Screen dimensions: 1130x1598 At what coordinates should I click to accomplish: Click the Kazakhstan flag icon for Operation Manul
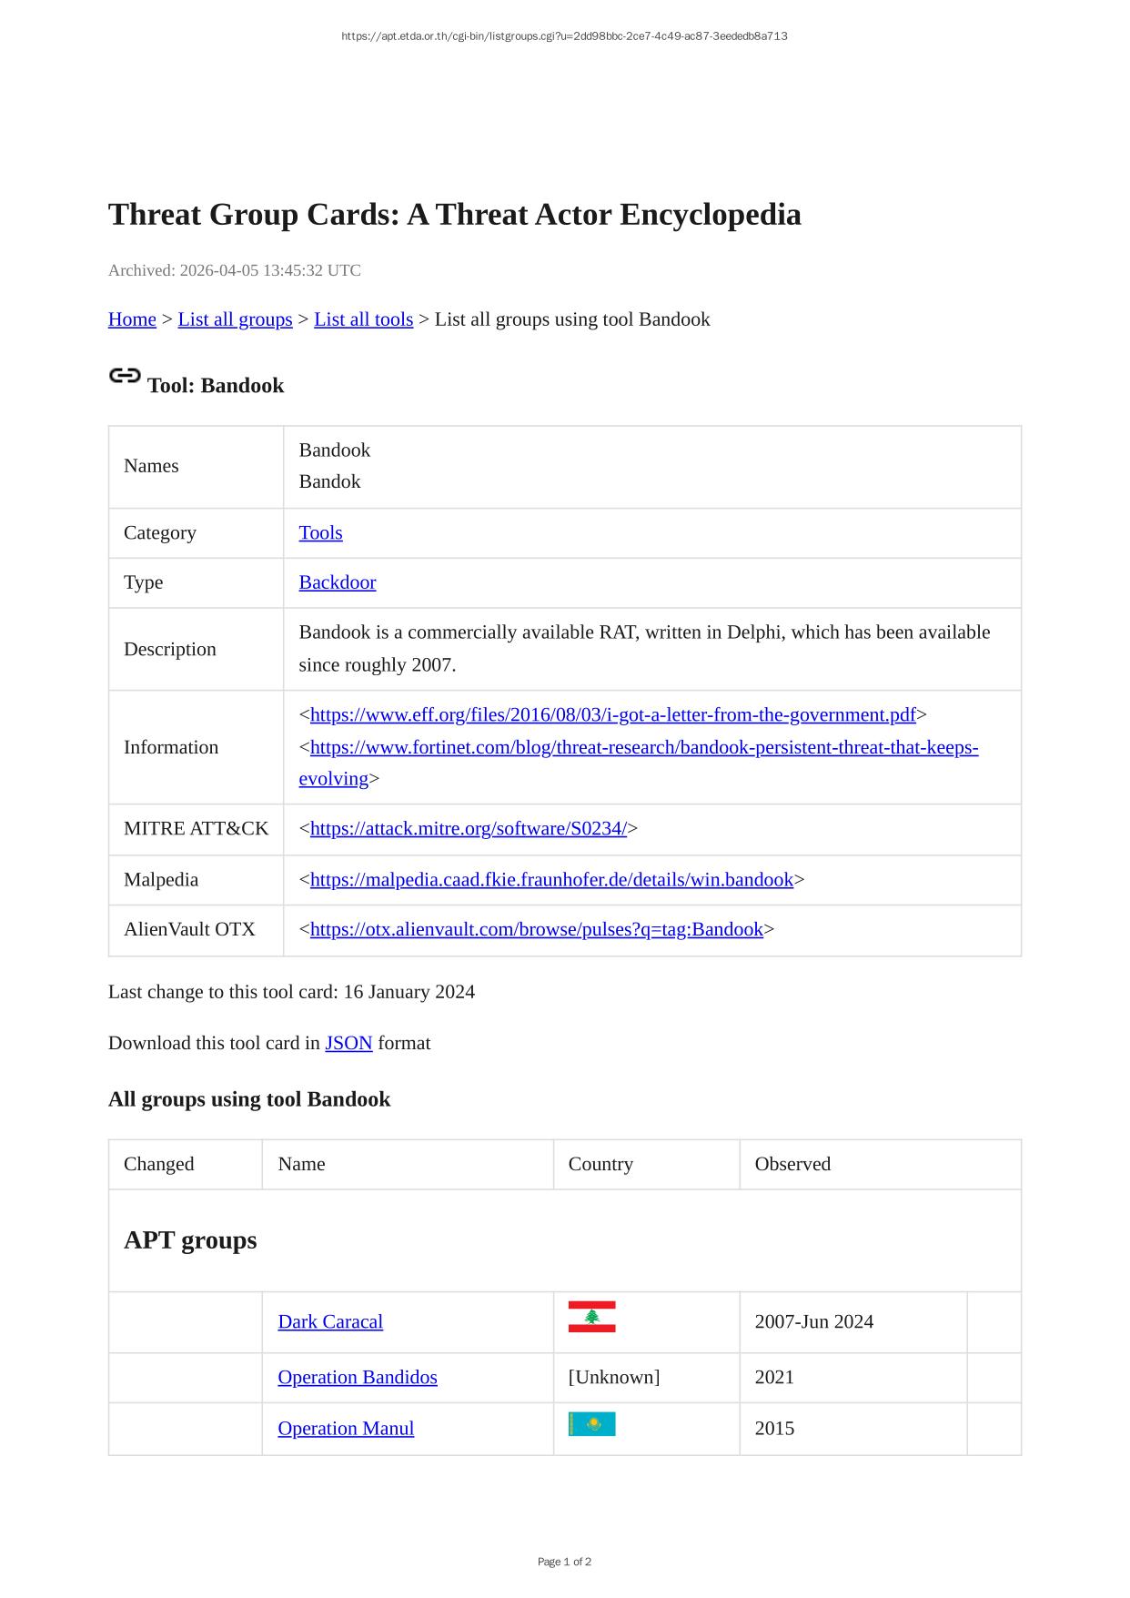(x=591, y=1424)
